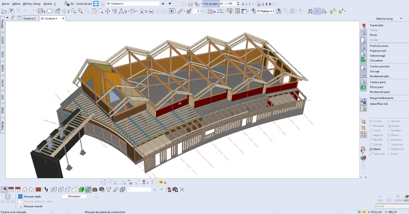Click Chevronnage entry
The image size is (409, 214).
point(377,56)
